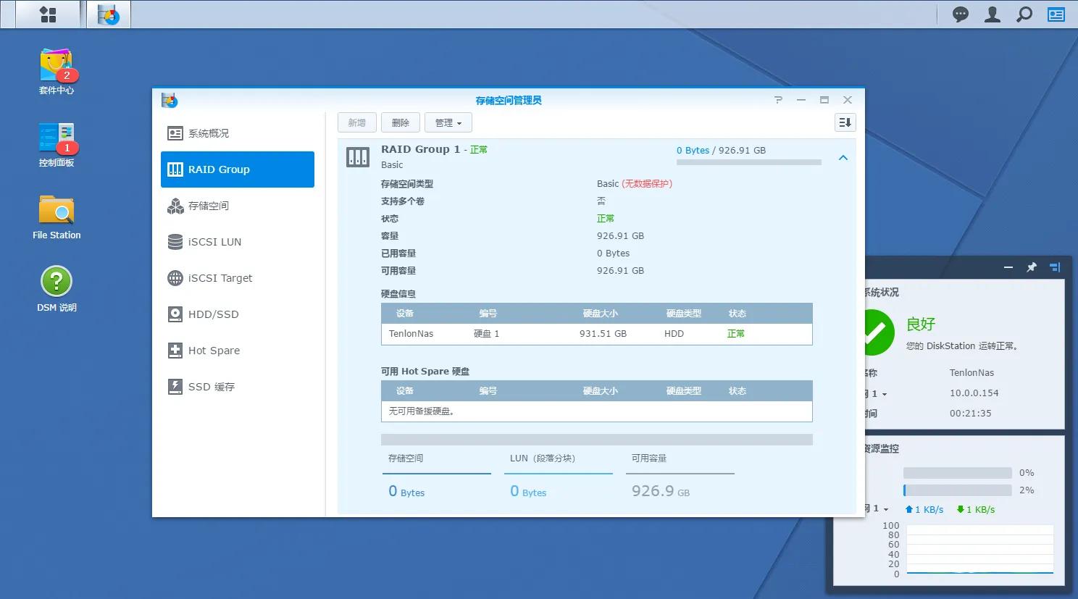1078x599 pixels.
Task: Click the RAID Group 1 capacity bar
Action: 748,162
